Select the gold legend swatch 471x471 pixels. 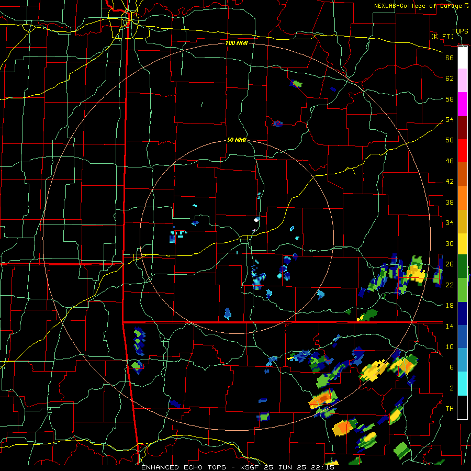pyautogui.click(x=462, y=221)
